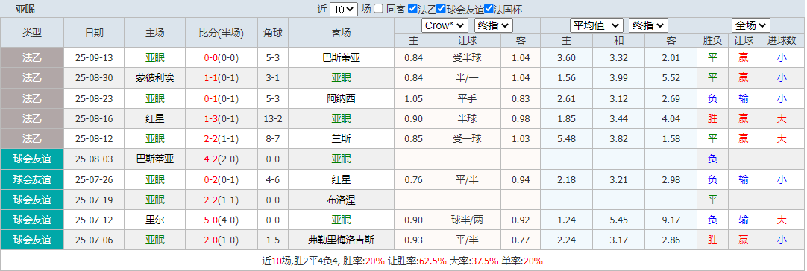Click the 亚眠 title at top left
This screenshot has width=807, height=271.
click(x=25, y=9)
